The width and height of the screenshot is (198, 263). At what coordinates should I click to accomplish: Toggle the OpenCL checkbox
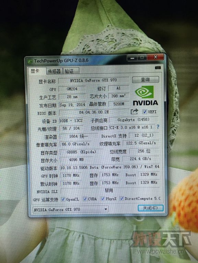[x=63, y=199]
